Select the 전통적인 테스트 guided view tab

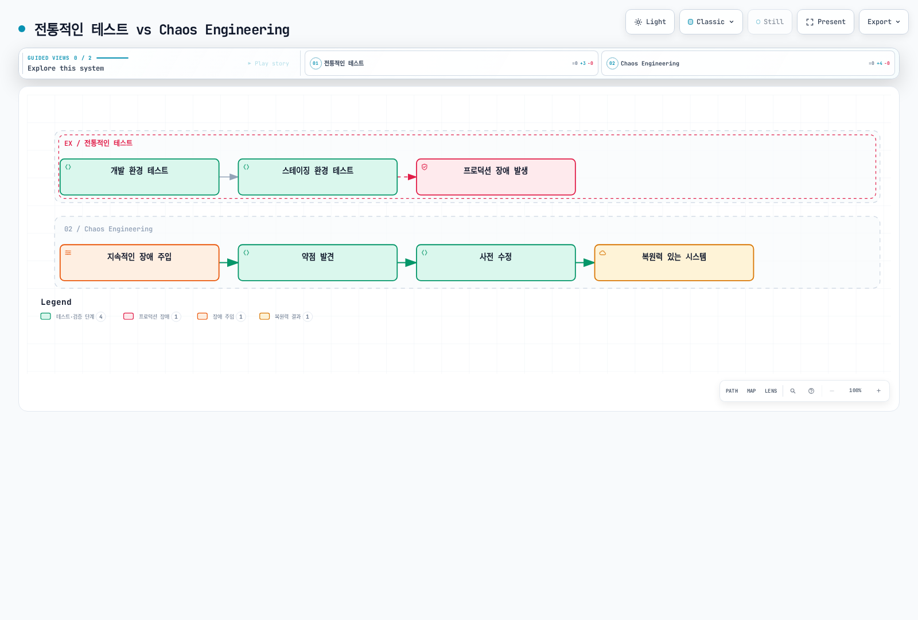coord(452,63)
